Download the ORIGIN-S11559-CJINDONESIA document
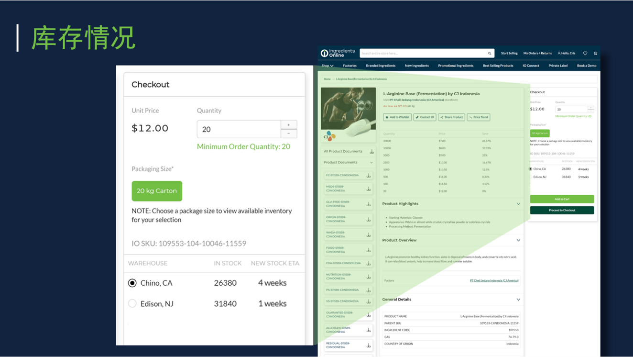The width and height of the screenshot is (633, 357). pyautogui.click(x=369, y=220)
